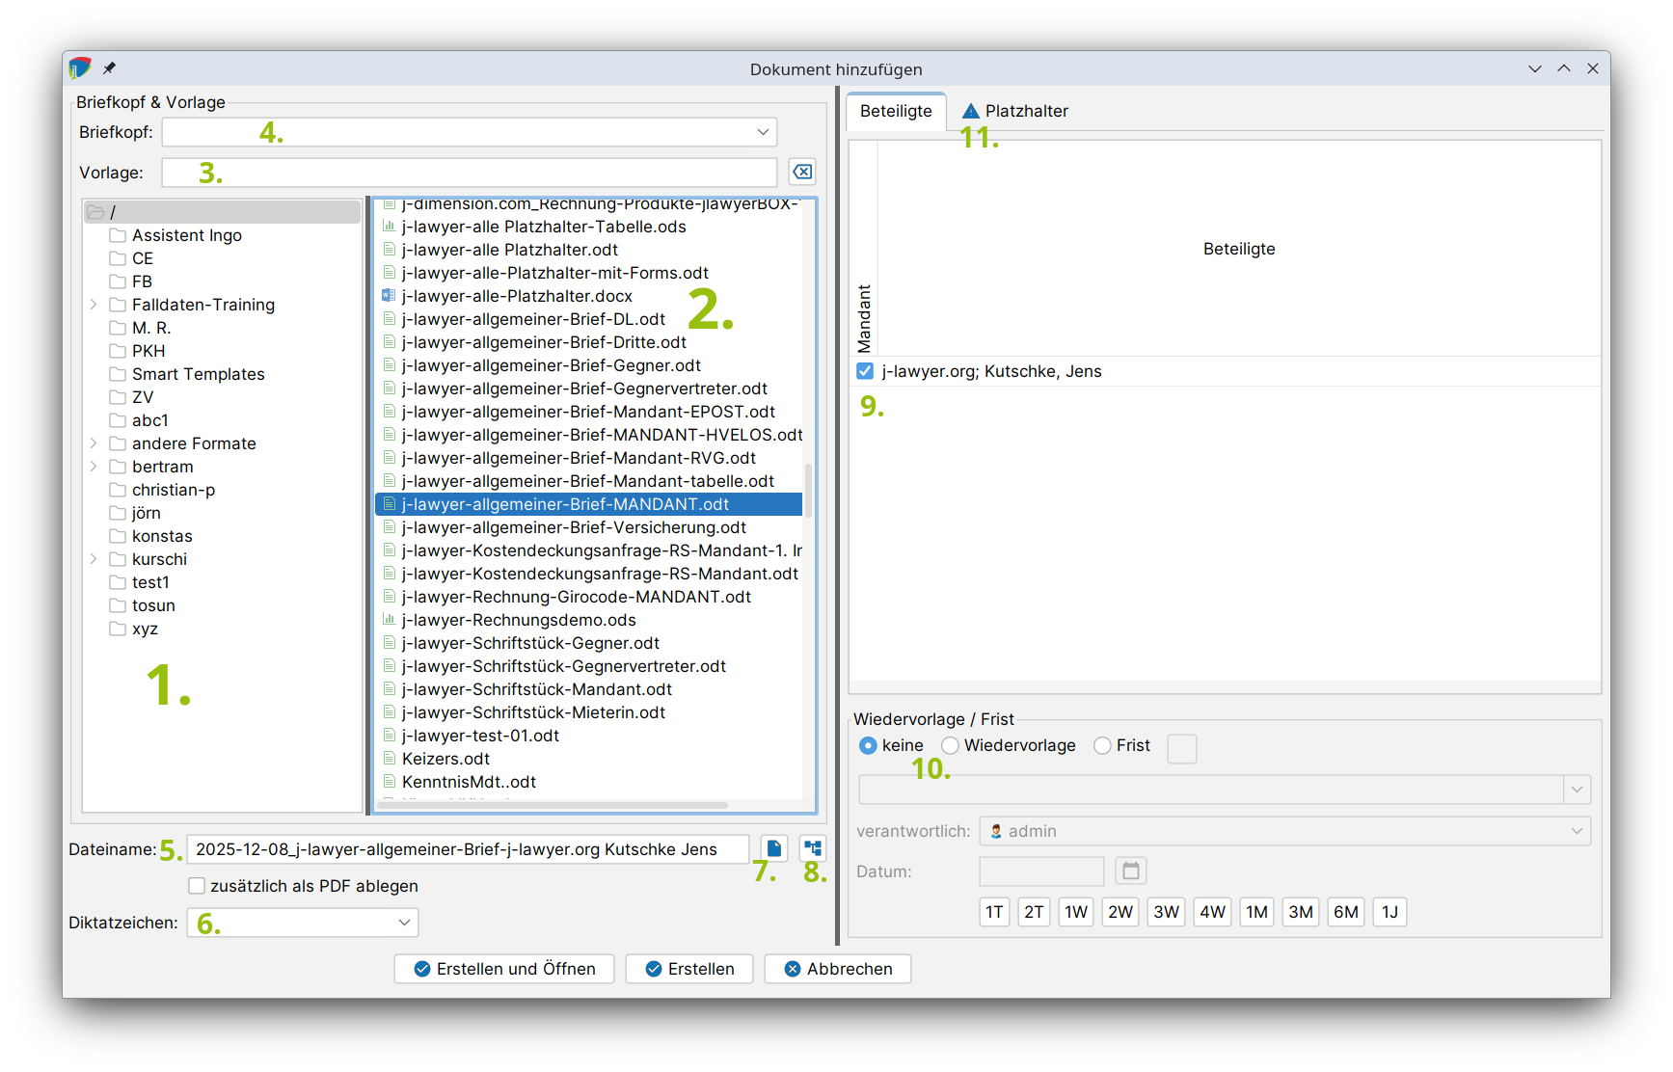This screenshot has width=1673, height=1072.
Task: Click the clear Vorlage field icon
Action: click(x=801, y=172)
